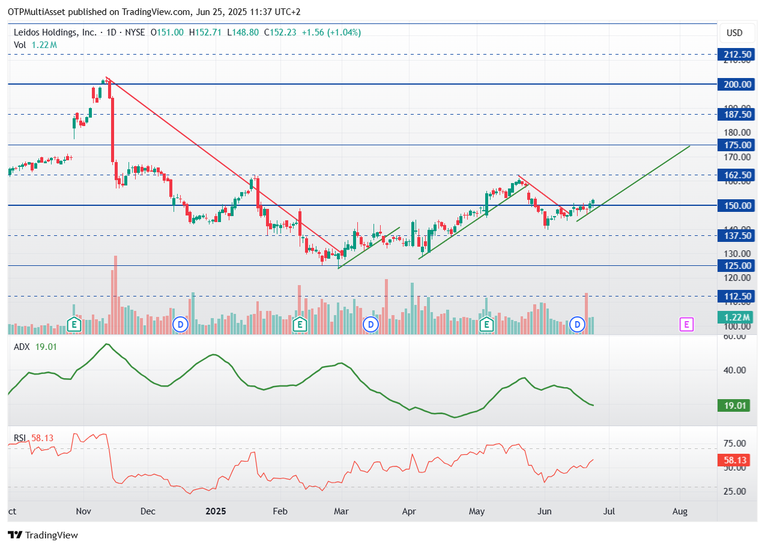Click the Mar label on time axis
Viewport: 765px width, 548px height.
pyautogui.click(x=341, y=511)
